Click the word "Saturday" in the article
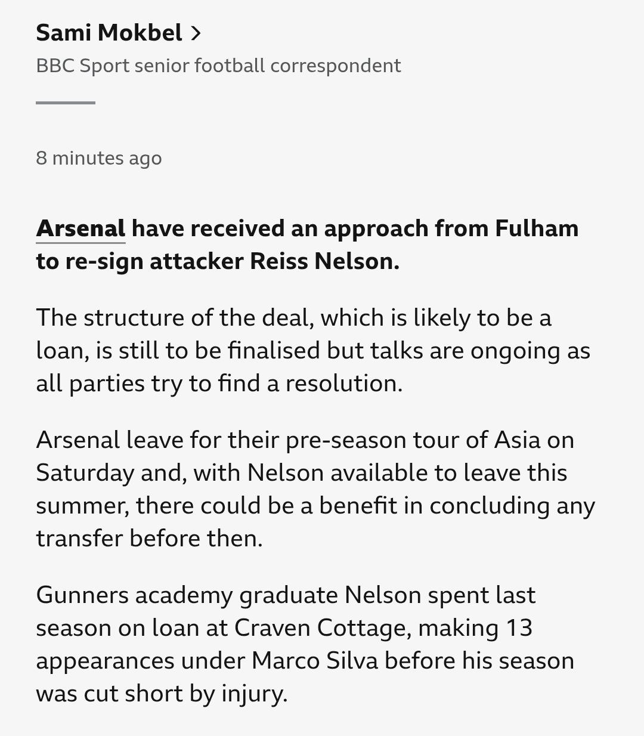Viewport: 644px width, 736px height. click(x=85, y=473)
